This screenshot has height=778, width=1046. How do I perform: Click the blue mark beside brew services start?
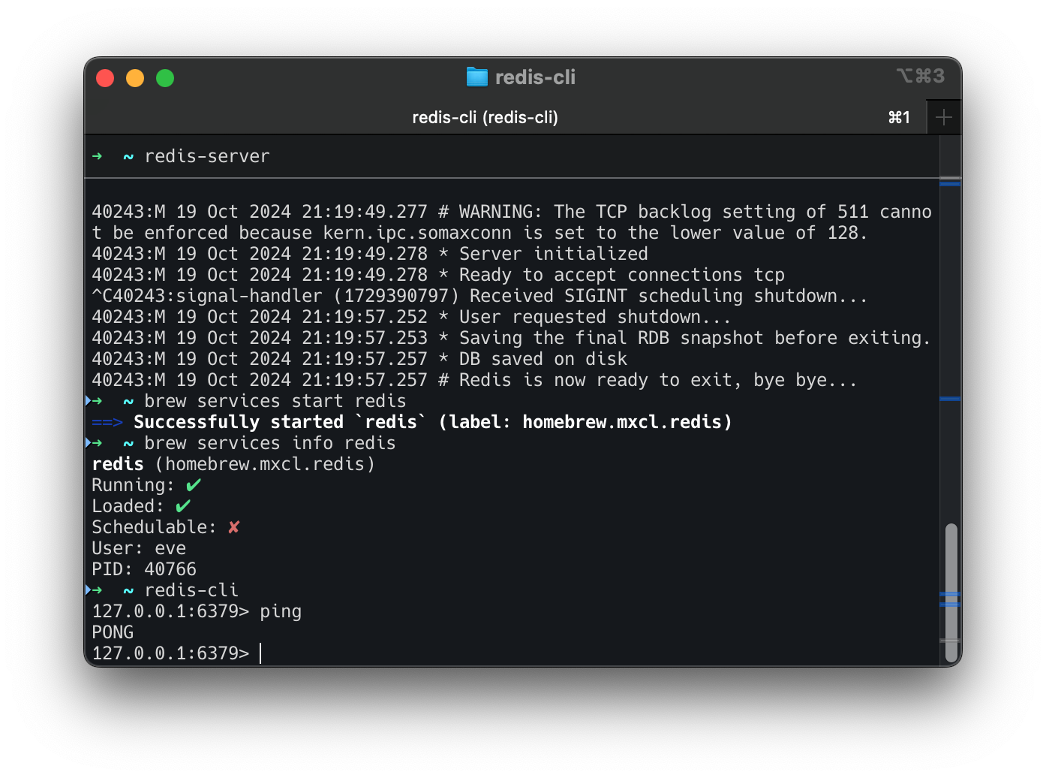pos(89,401)
